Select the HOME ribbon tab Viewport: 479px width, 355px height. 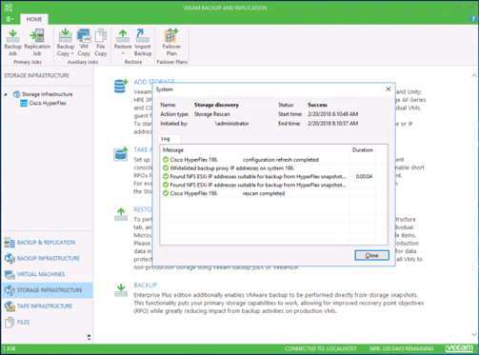click(34, 19)
